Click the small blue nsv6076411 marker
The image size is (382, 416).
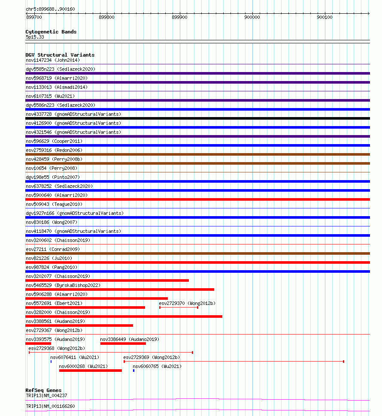pyautogui.click(x=51, y=362)
